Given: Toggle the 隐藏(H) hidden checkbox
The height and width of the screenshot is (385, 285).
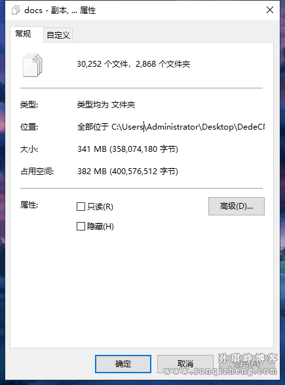Looking at the screenshot, I should pyautogui.click(x=81, y=226).
